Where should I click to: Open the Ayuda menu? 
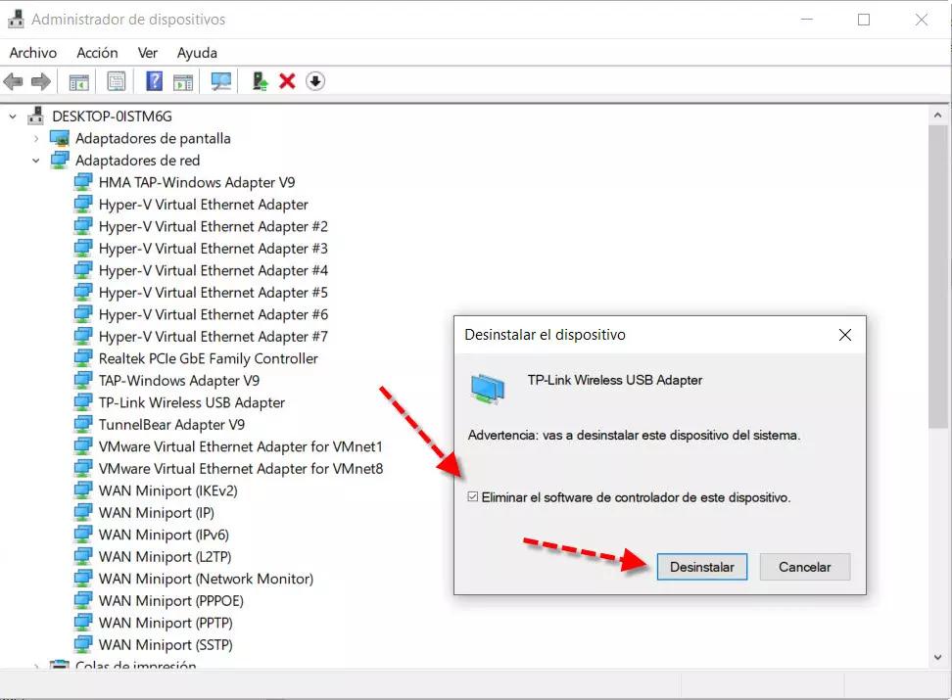coord(197,53)
